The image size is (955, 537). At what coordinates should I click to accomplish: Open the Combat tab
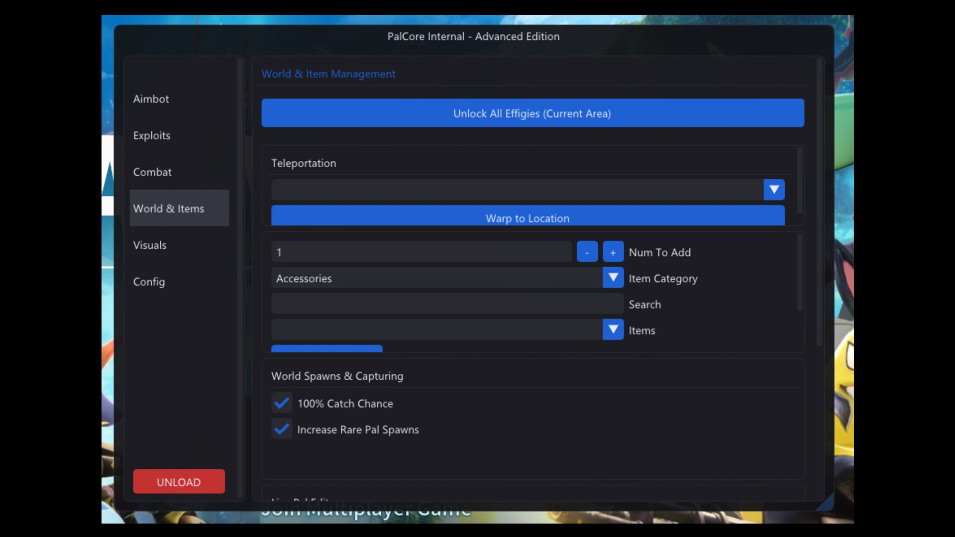pyautogui.click(x=179, y=172)
